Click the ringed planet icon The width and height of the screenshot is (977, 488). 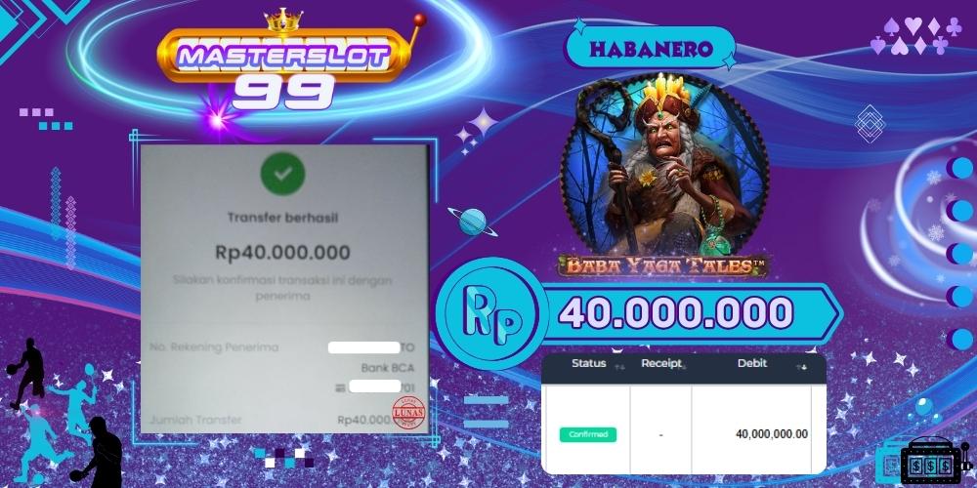coord(472,222)
